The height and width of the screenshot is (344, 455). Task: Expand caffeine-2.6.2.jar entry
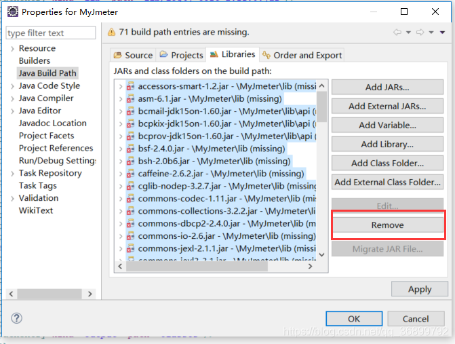point(121,174)
